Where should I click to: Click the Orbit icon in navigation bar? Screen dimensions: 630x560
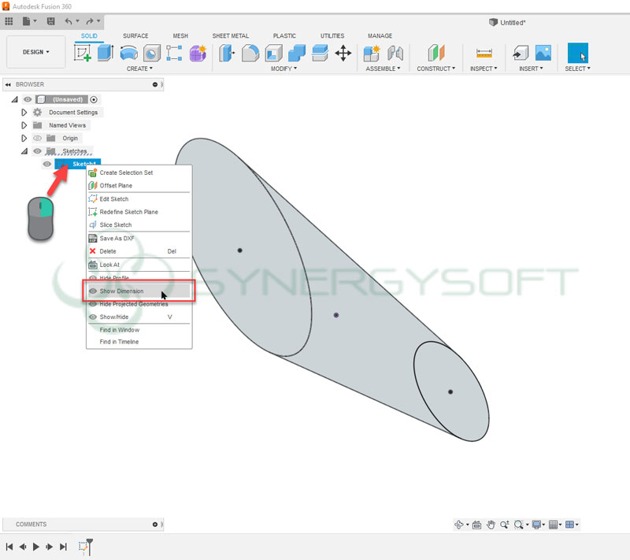pos(459,525)
